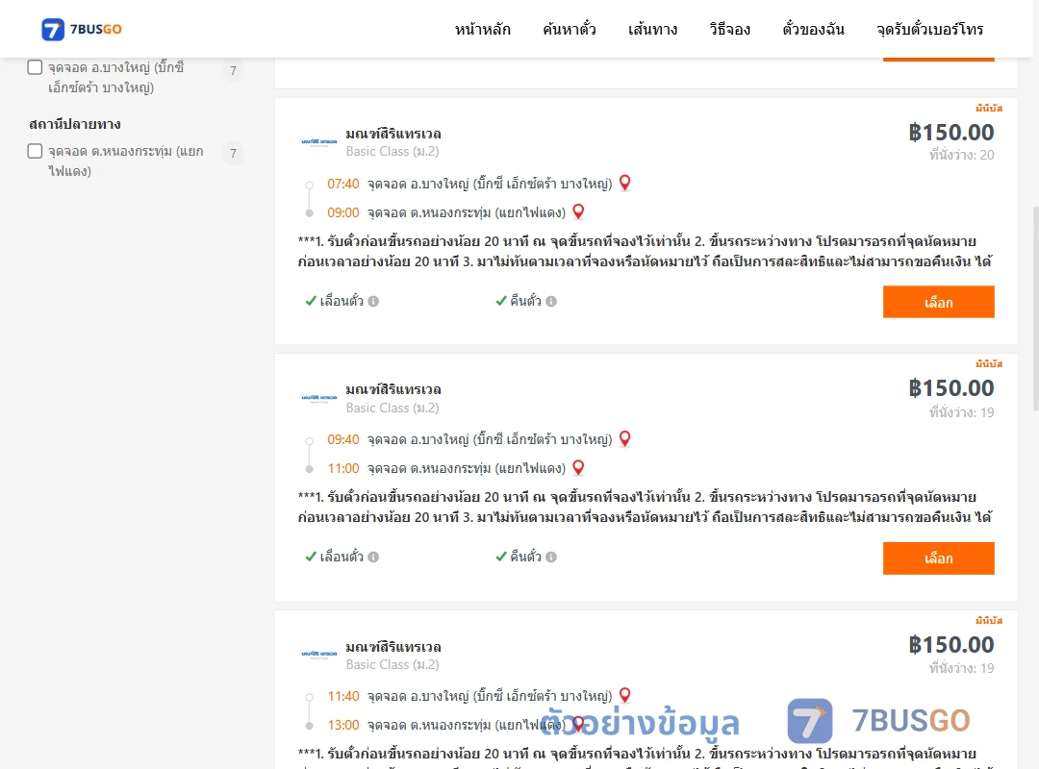Click the 09:40 departure time

tap(343, 440)
